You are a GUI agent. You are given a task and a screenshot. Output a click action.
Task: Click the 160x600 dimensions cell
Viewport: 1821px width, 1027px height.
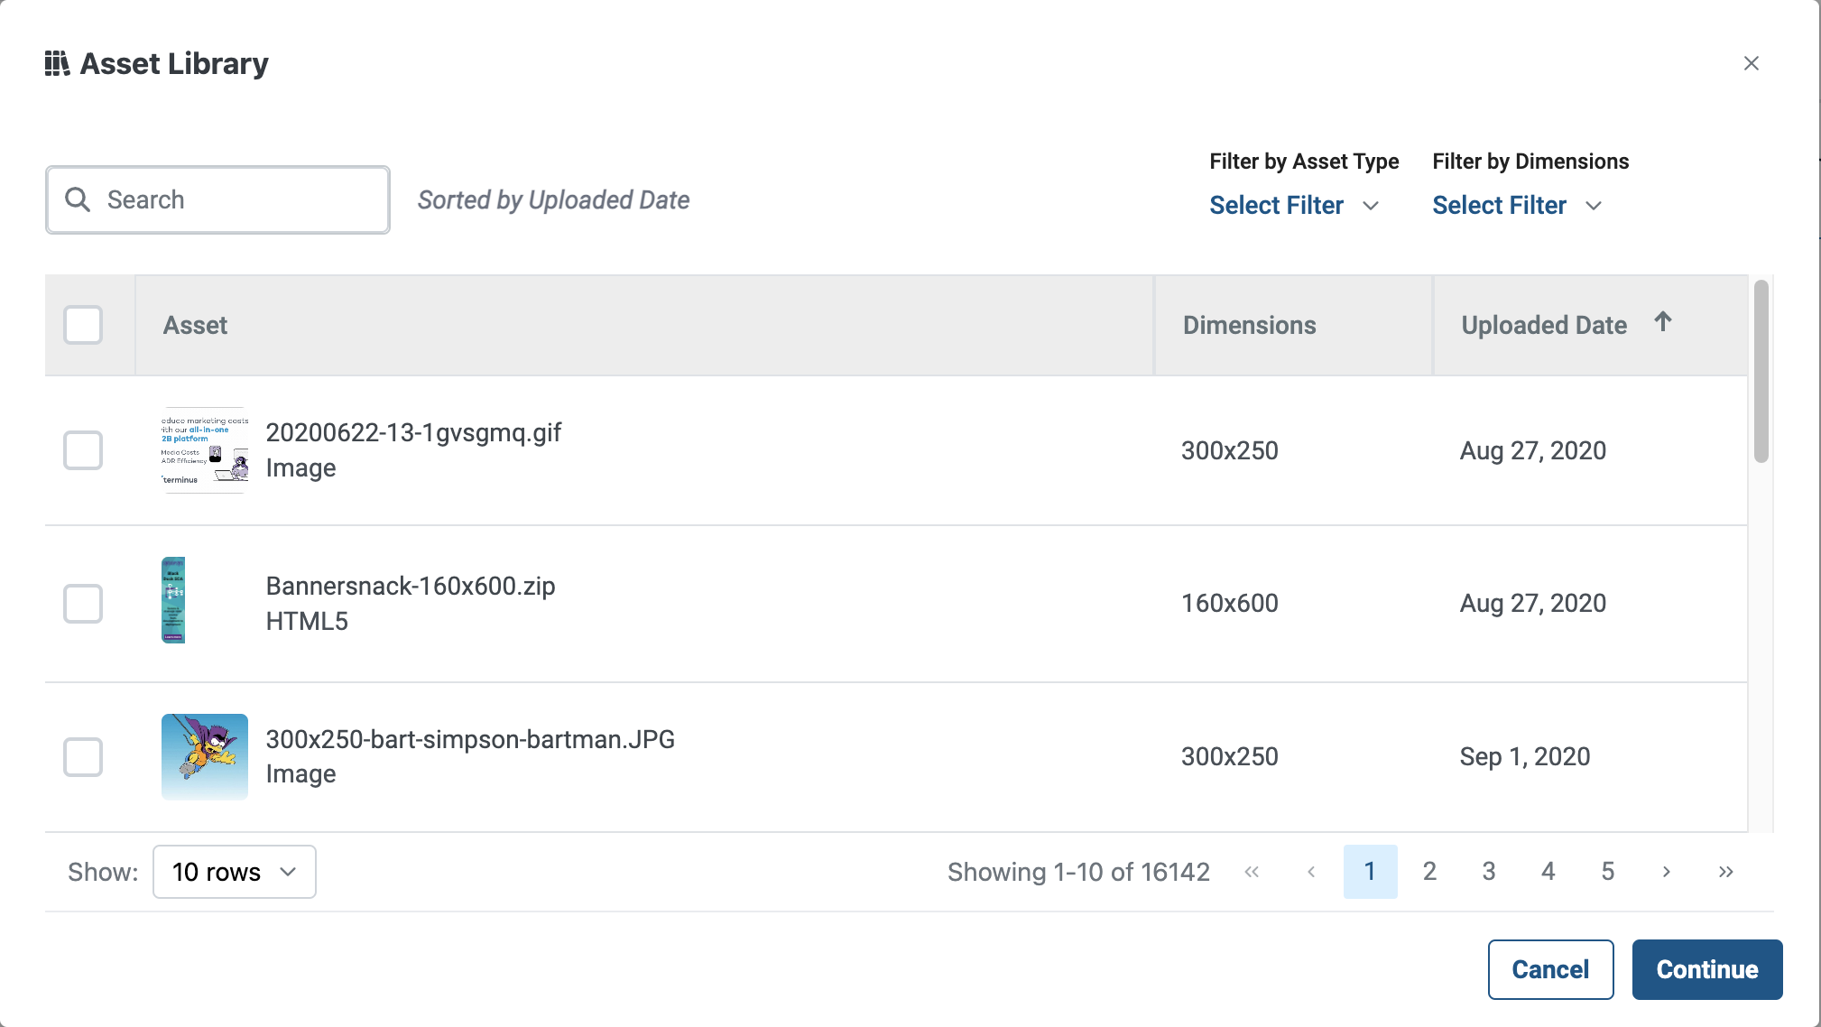pyautogui.click(x=1230, y=603)
